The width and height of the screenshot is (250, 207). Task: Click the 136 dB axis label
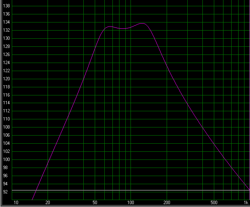pos(6,14)
